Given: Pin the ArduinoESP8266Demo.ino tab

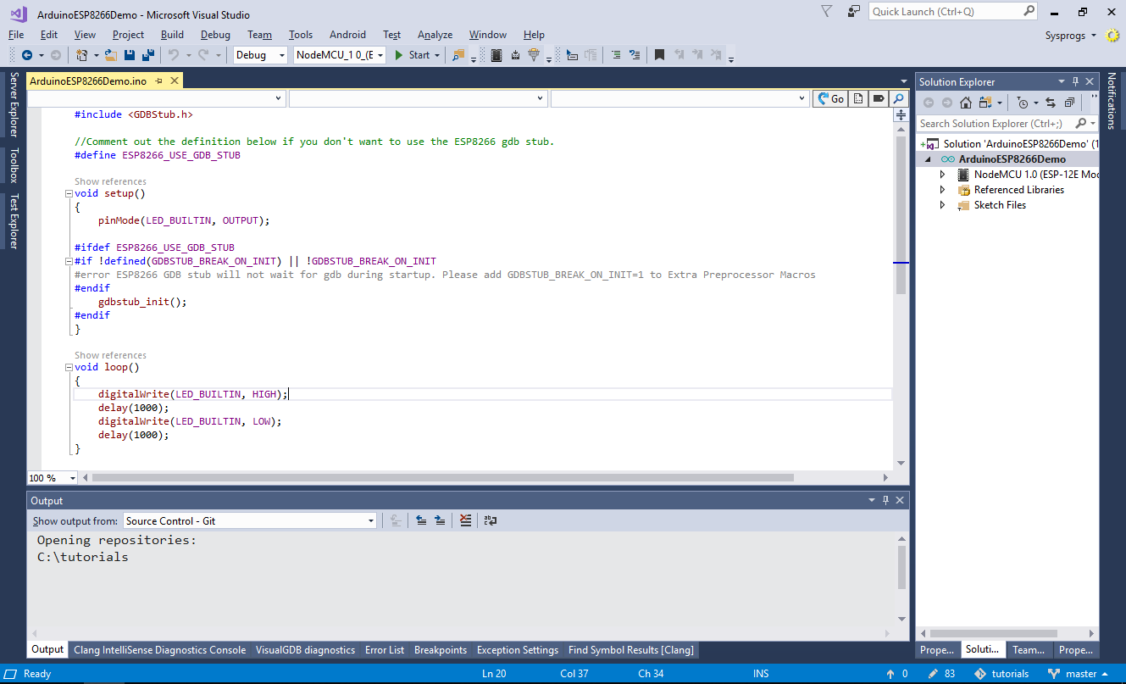Looking at the screenshot, I should pyautogui.click(x=158, y=81).
